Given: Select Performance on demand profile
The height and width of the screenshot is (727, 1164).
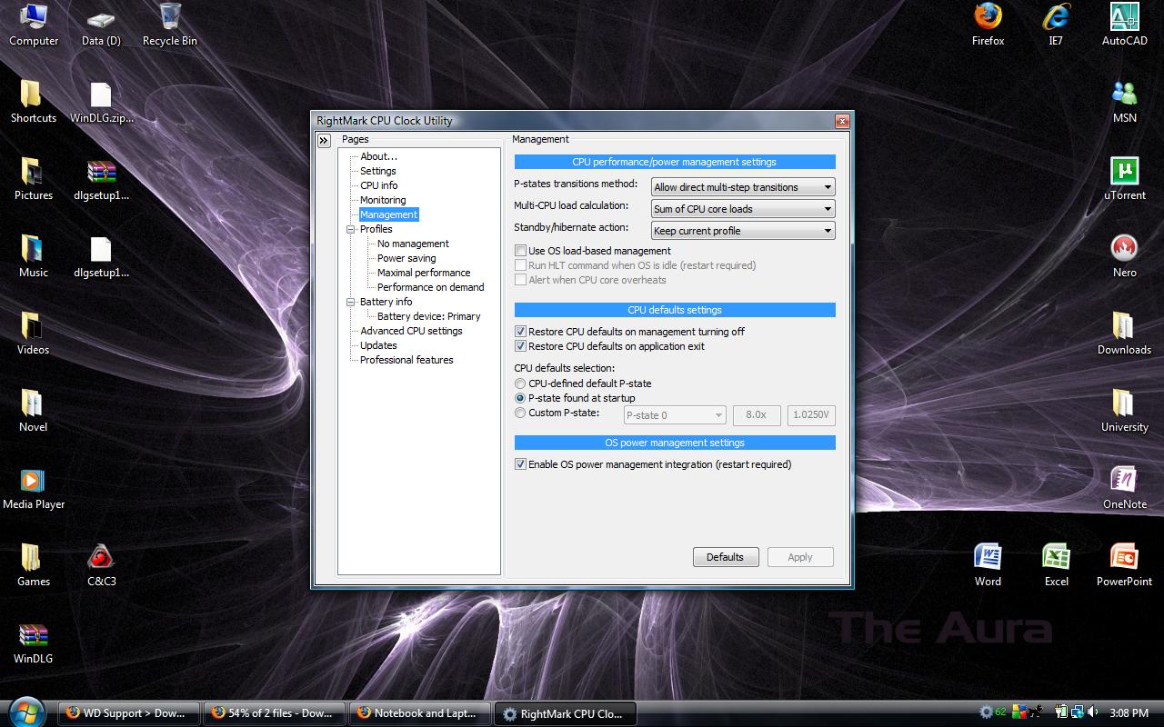Looking at the screenshot, I should (x=430, y=287).
